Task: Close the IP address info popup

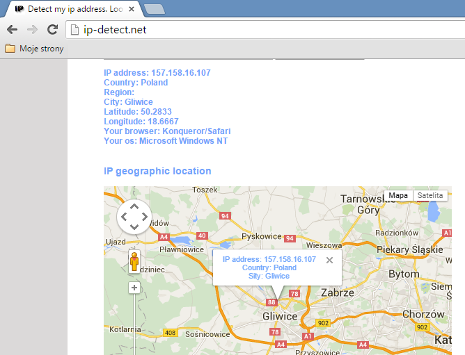Action: (x=329, y=261)
